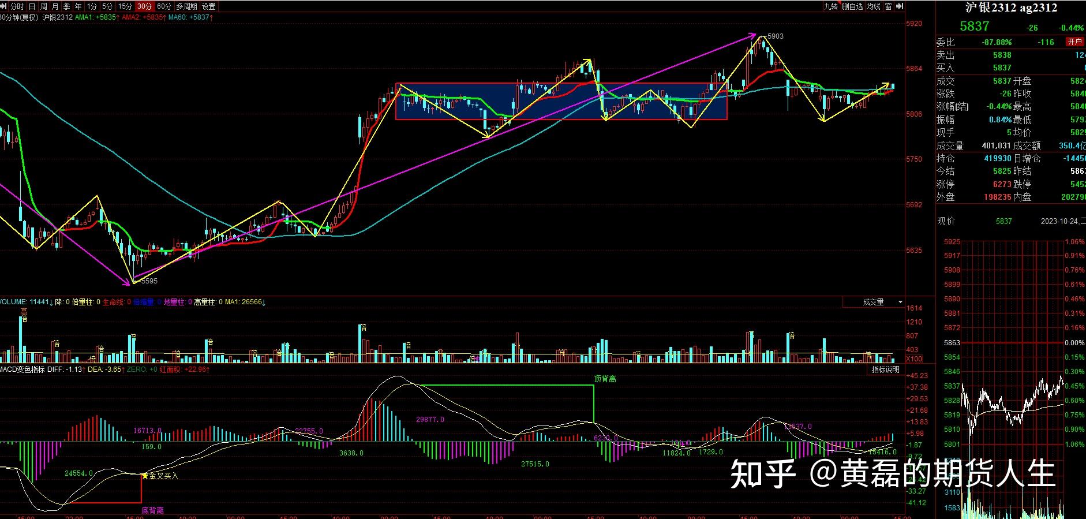Click the 红面积: +22.96 value

[185, 369]
